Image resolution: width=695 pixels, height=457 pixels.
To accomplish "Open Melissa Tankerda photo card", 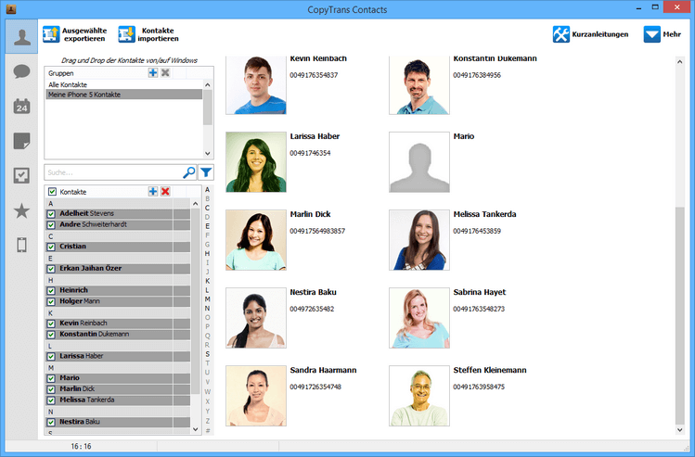I will (419, 240).
